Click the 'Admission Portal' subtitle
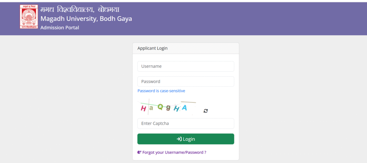The height and width of the screenshot is (163, 367). pos(60,28)
